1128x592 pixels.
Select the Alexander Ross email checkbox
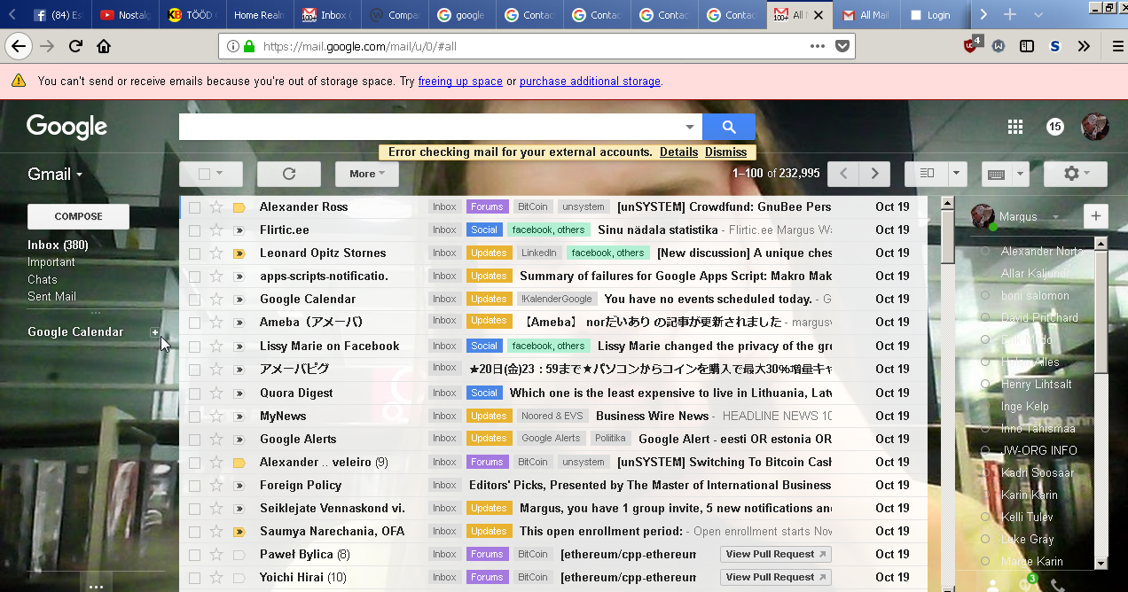[194, 207]
